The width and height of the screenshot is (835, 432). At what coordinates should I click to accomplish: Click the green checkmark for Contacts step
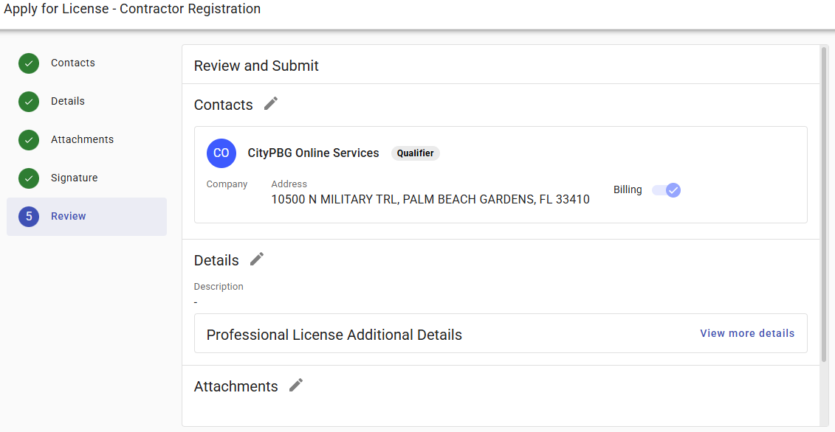(x=28, y=63)
